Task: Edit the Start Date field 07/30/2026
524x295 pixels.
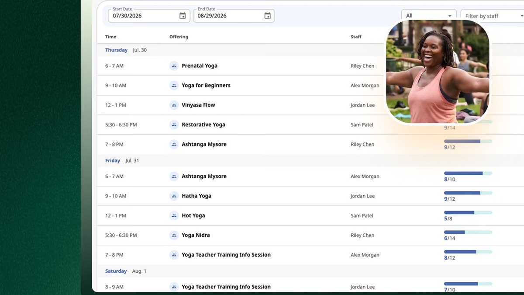Action: click(x=148, y=16)
